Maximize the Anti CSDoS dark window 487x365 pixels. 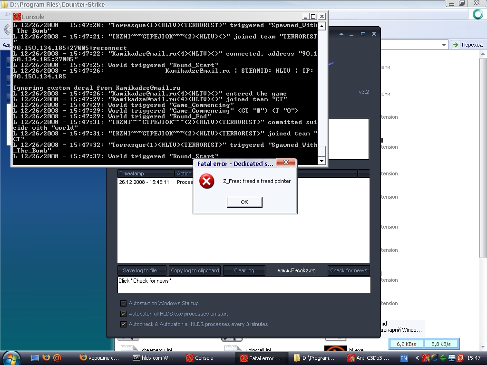tap(363, 34)
